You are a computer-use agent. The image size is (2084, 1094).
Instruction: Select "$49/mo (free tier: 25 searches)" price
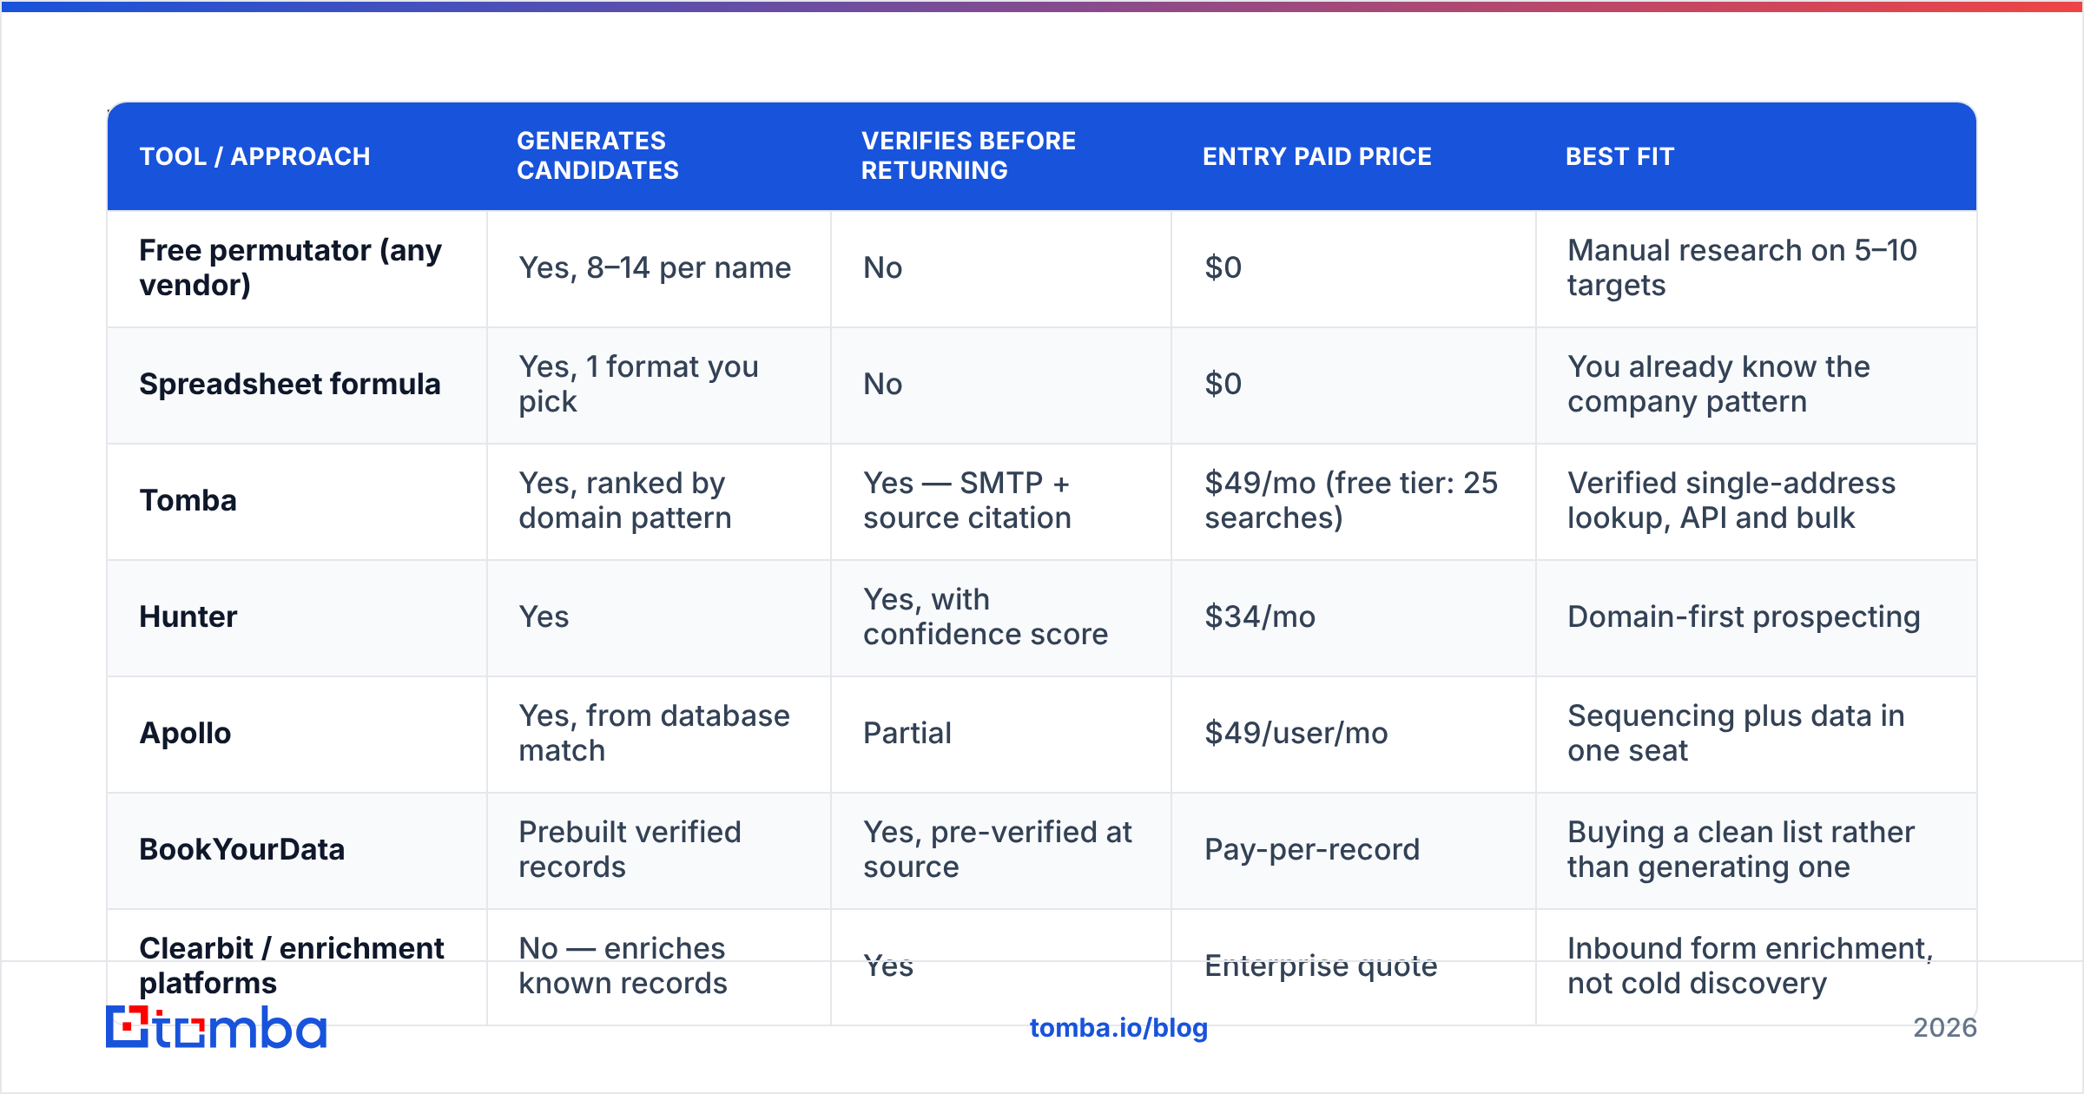click(1351, 500)
